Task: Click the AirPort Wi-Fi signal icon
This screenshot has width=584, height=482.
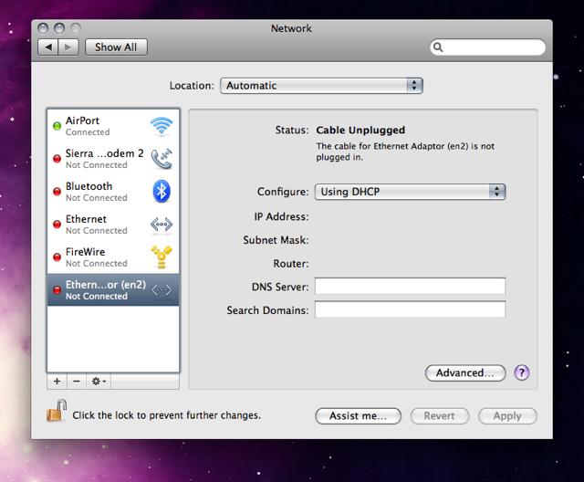Action: point(162,127)
